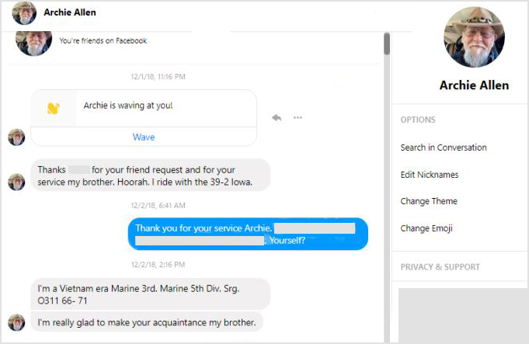Click the avatar above "You're friends on Facebook"
529x344 pixels.
[x=33, y=42]
